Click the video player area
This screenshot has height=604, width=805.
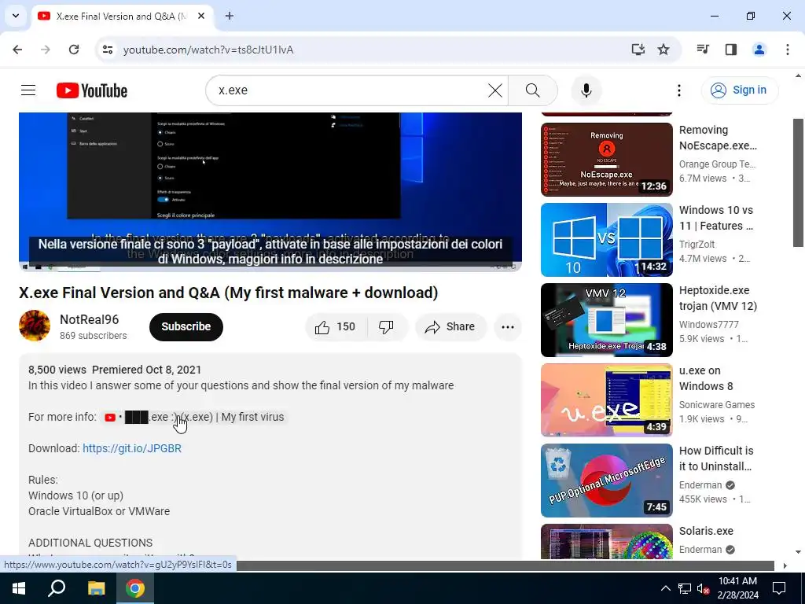click(270, 191)
